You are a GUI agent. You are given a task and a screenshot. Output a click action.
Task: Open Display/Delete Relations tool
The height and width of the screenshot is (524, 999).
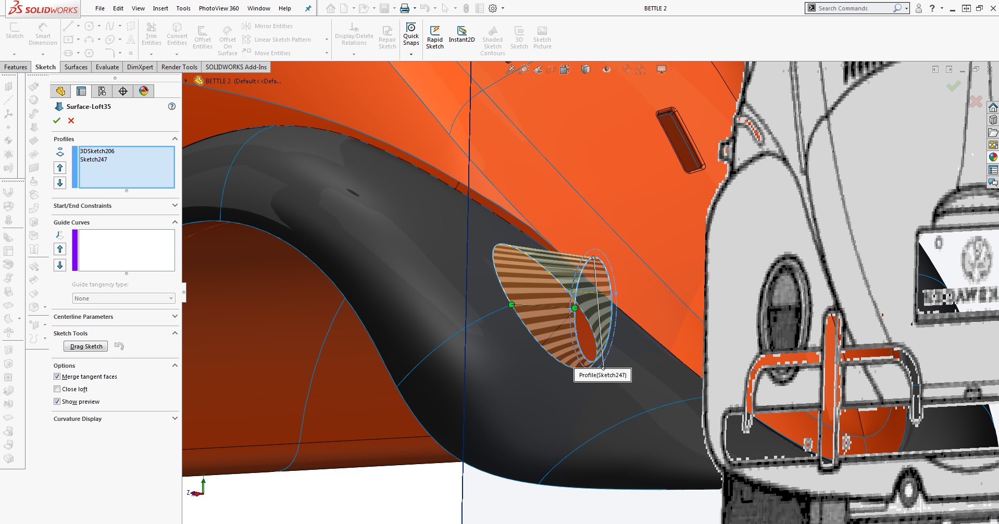354,34
